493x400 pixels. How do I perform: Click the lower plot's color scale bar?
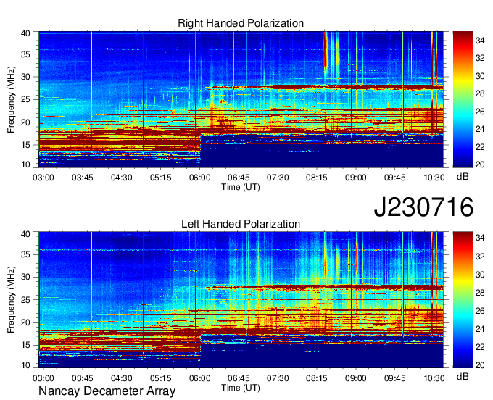click(463, 300)
